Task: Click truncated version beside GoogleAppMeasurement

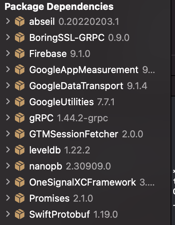Action: click(148, 70)
